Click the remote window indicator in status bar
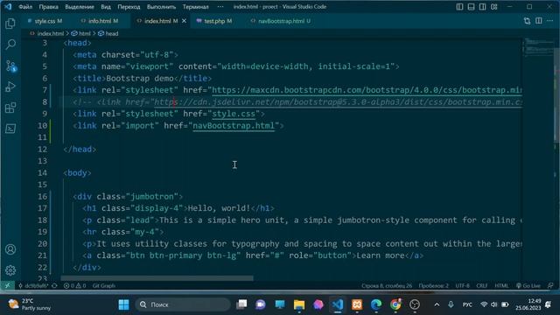The image size is (560, 315). pos(7,286)
